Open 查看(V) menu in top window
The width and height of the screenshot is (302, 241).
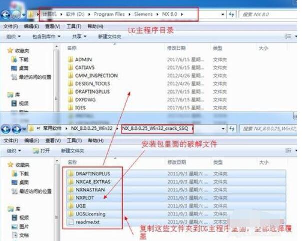pyautogui.click(x=53, y=26)
